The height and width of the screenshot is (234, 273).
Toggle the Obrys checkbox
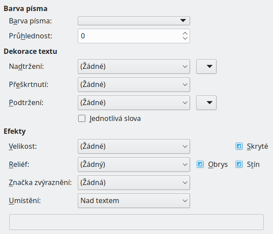tap(200, 164)
